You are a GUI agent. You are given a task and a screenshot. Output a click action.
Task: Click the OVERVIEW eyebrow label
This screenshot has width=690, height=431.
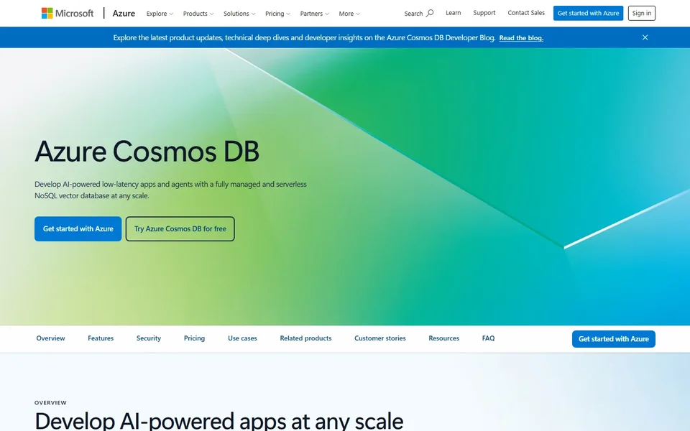(x=50, y=402)
